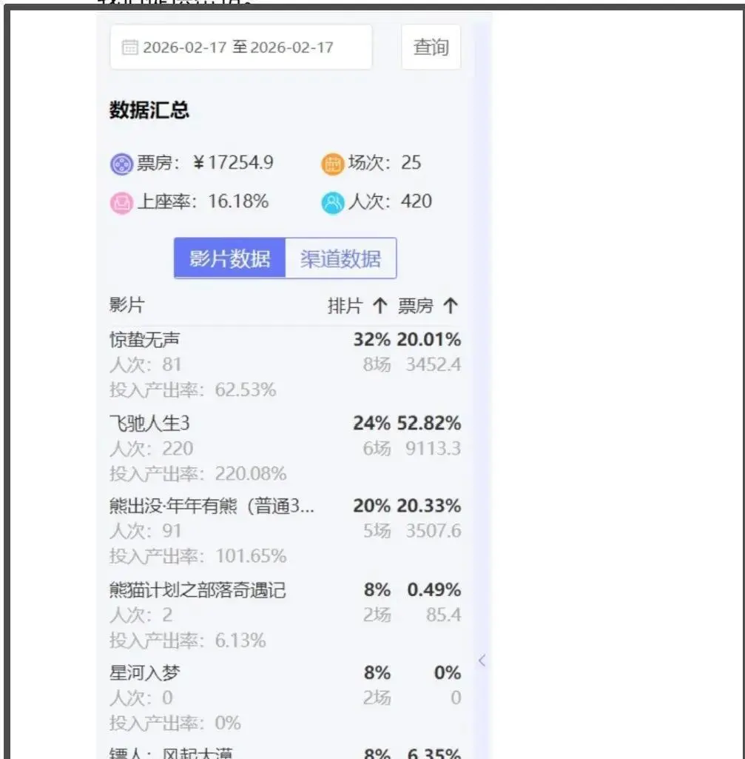Click the purple box office icon
Viewport: 745px width, 759px height.
point(121,164)
